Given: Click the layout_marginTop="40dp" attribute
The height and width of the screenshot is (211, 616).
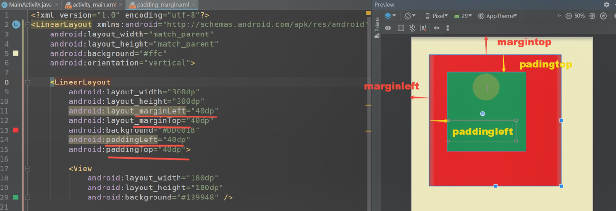Looking at the screenshot, I should (x=141, y=120).
